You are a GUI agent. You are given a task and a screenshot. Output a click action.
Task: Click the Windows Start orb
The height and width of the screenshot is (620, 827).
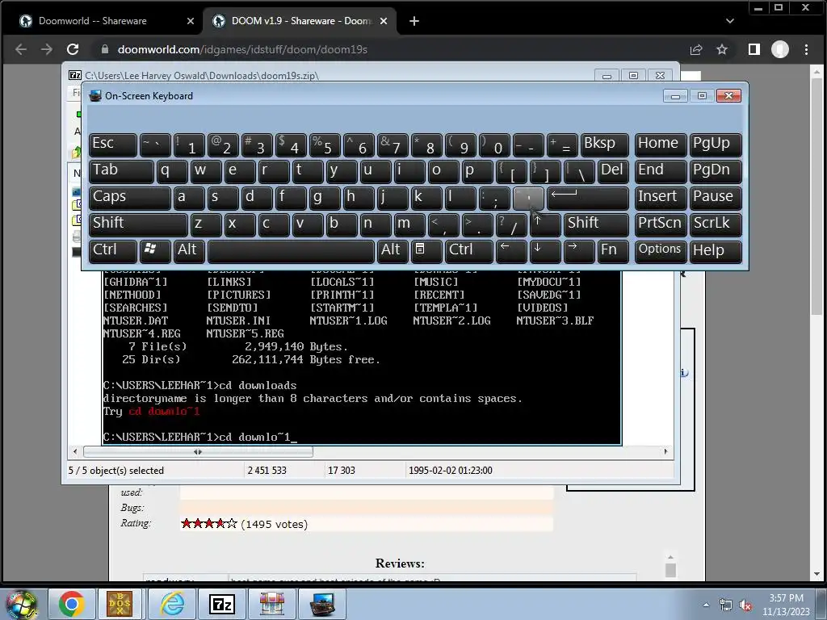(x=21, y=605)
